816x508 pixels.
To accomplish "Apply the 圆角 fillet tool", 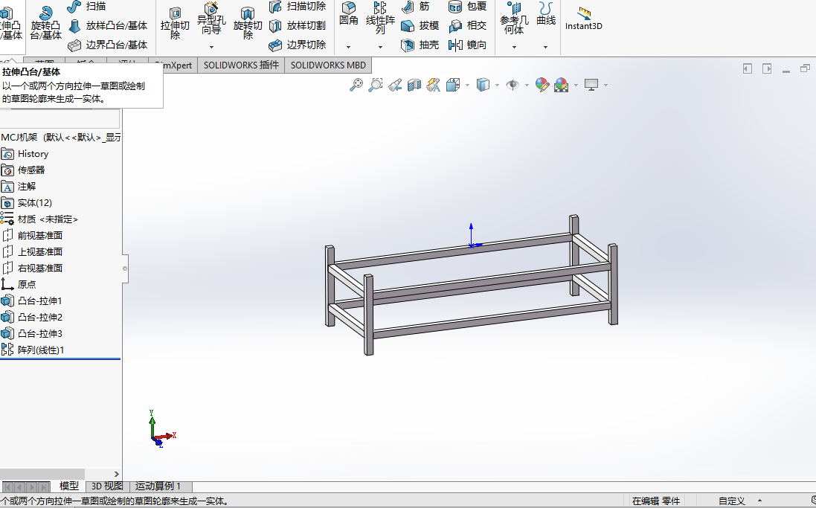I will 349,13.
